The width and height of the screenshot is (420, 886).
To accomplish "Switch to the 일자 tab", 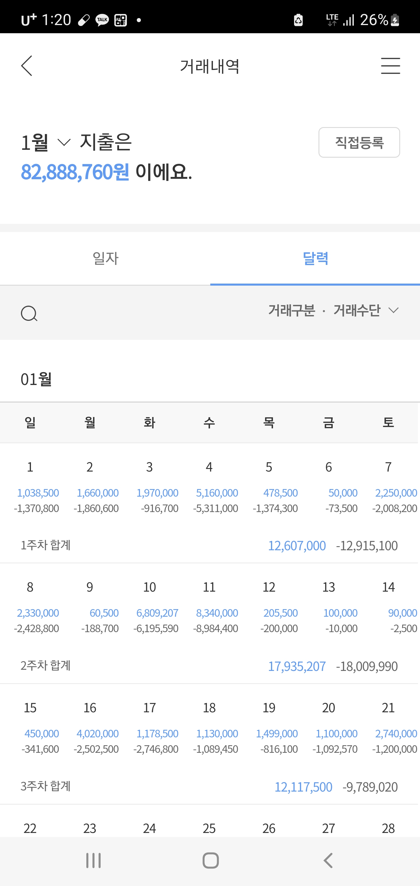I will coord(105,258).
